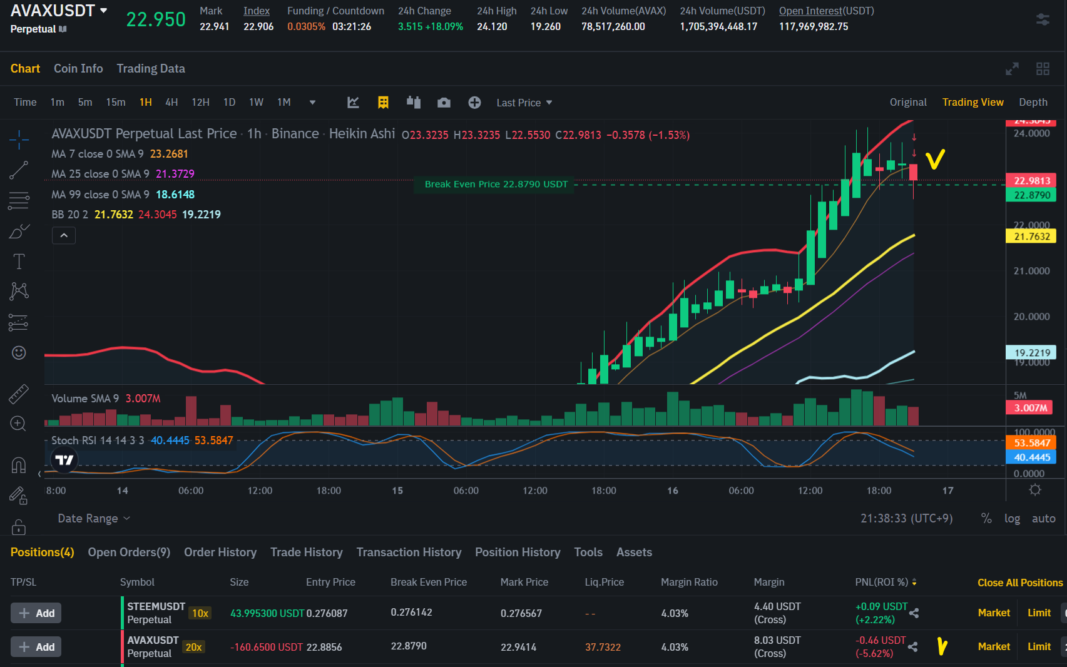The image size is (1067, 667).
Task: Select the Time chart mode
Action: click(x=25, y=102)
